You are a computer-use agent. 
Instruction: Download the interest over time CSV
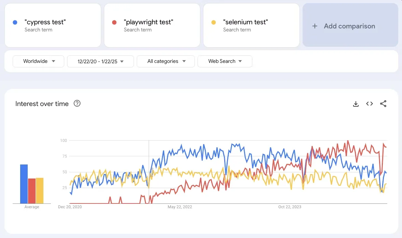point(356,104)
